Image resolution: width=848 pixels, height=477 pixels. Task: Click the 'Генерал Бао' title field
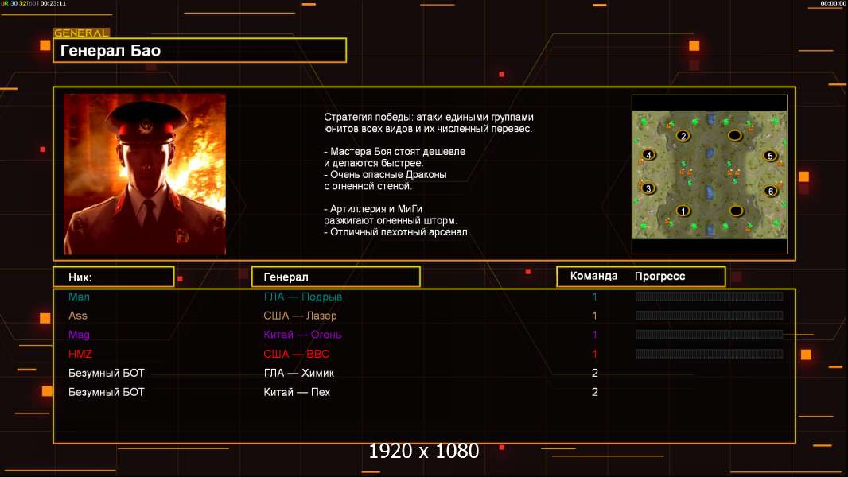coord(200,50)
